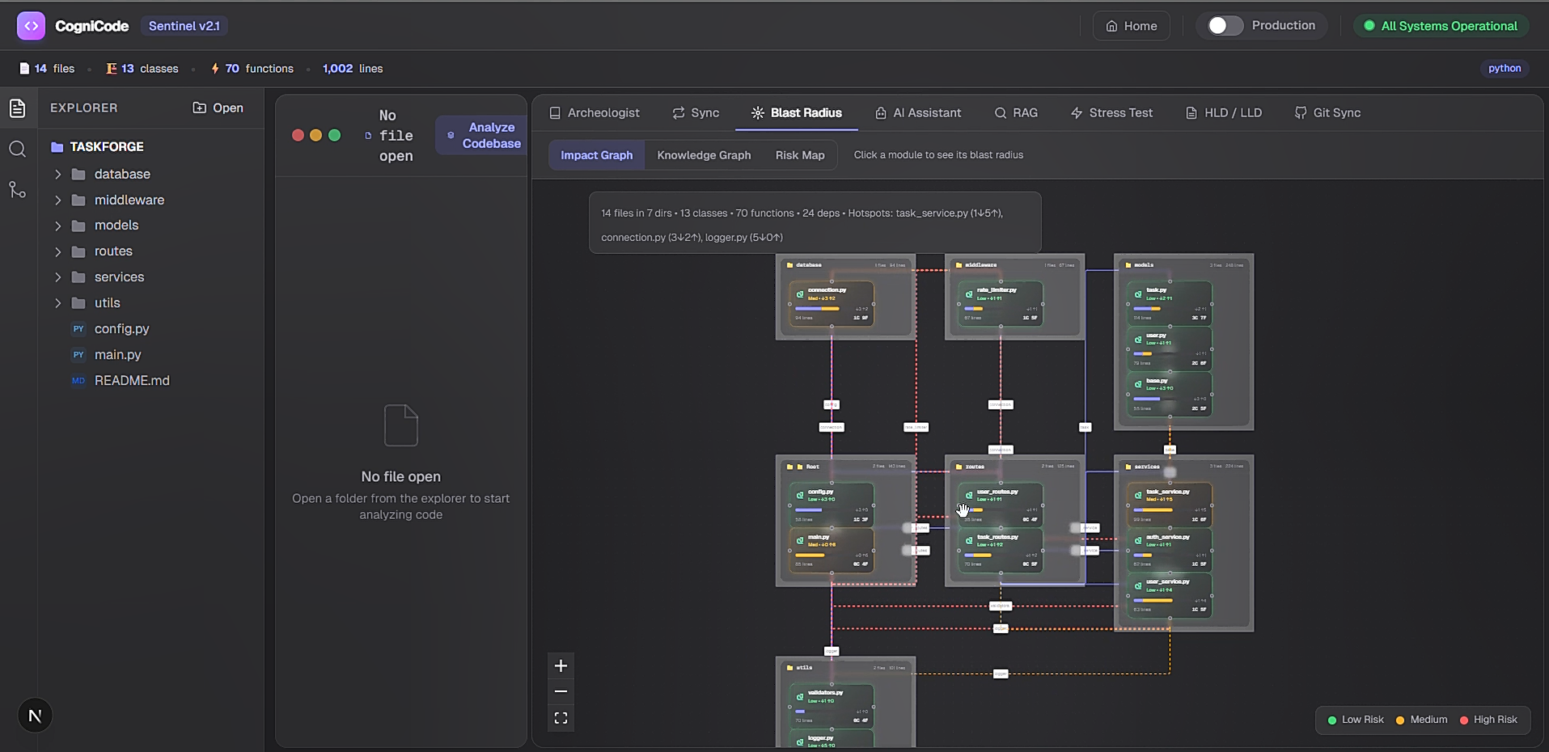Select user_routes.py node in routes group
This screenshot has height=752, width=1549.
pos(1001,505)
